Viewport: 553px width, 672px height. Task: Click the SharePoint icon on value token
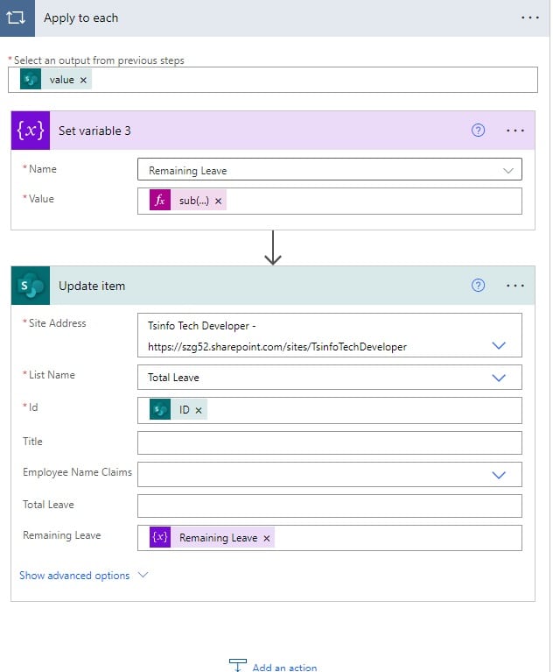click(x=31, y=79)
